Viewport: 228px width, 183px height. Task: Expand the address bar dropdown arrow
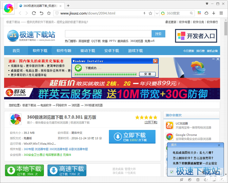(x=157, y=13)
